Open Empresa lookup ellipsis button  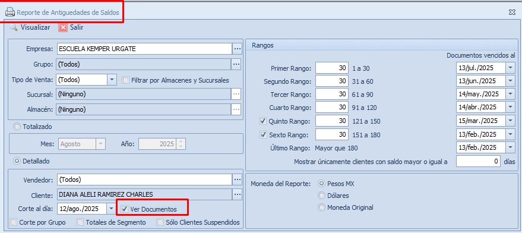pos(237,49)
